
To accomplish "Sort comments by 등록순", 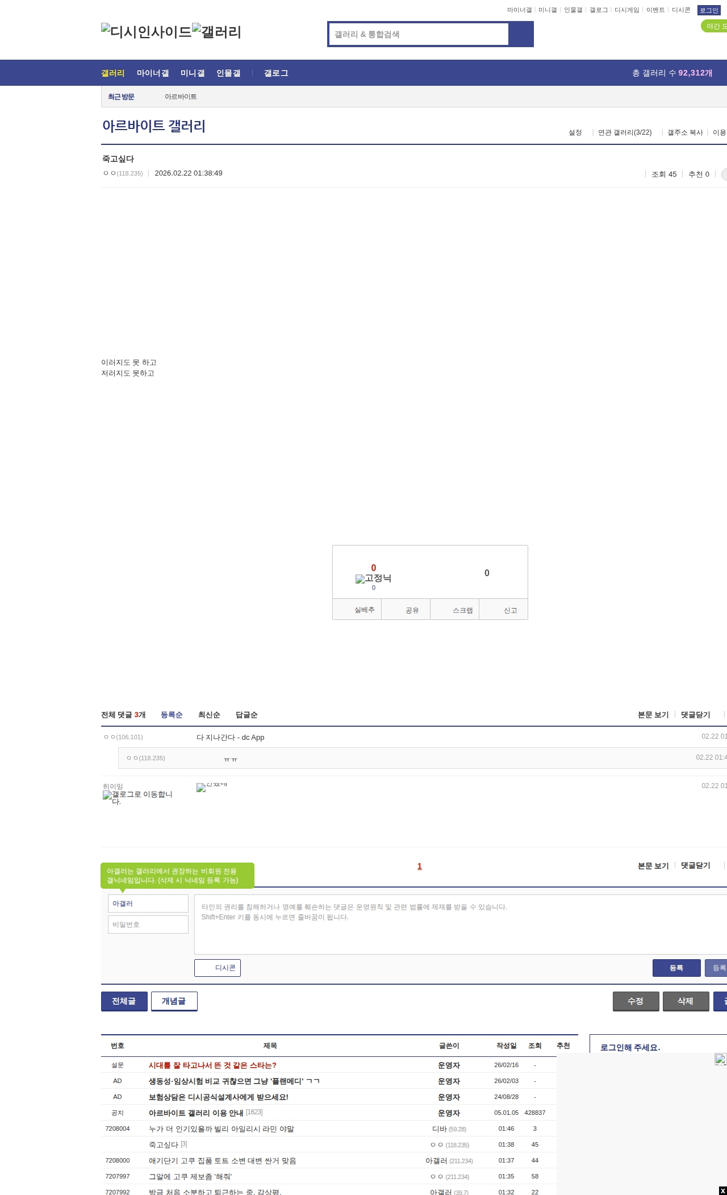I will 172,715.
